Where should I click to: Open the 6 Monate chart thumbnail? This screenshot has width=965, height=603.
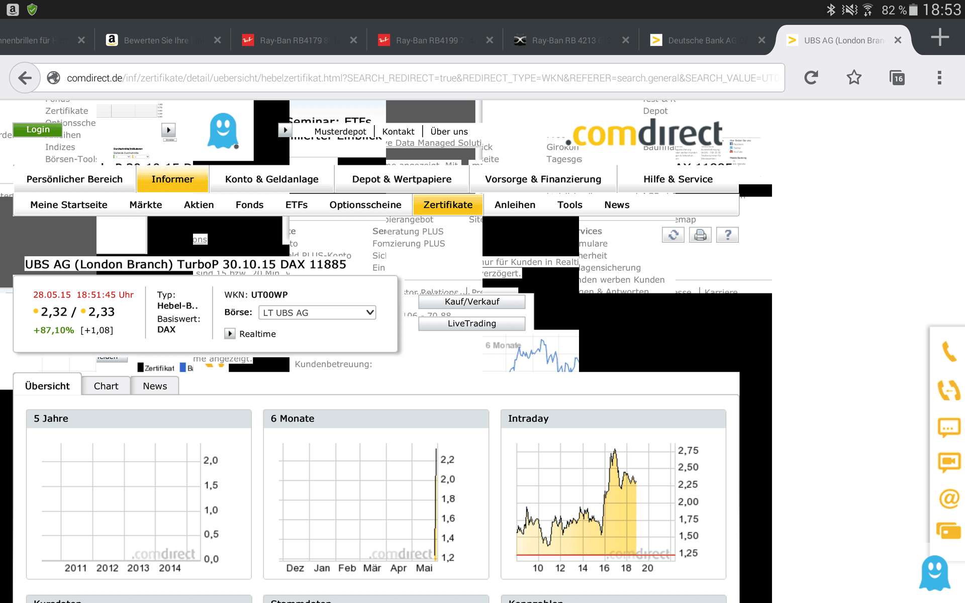376,494
